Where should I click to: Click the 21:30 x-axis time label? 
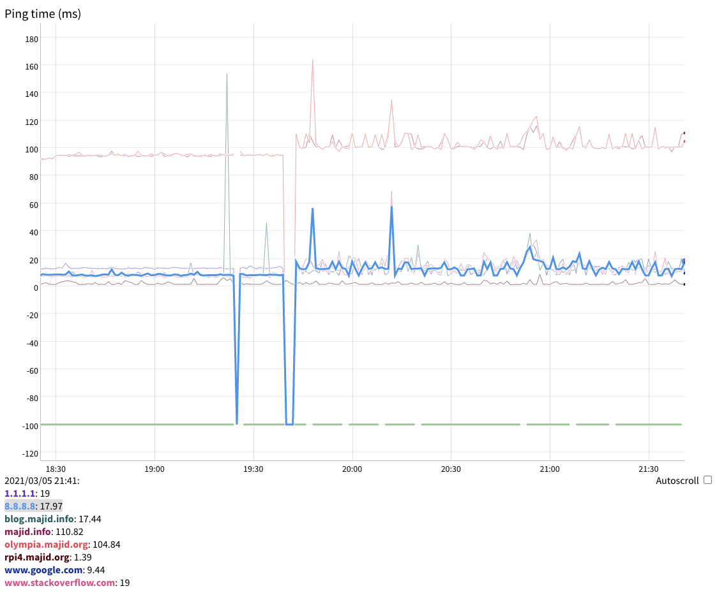(649, 469)
